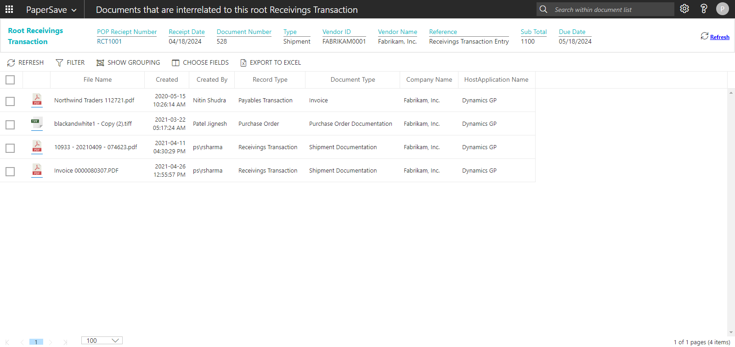Click the Refresh link at top right
735x347 pixels.
tap(719, 37)
